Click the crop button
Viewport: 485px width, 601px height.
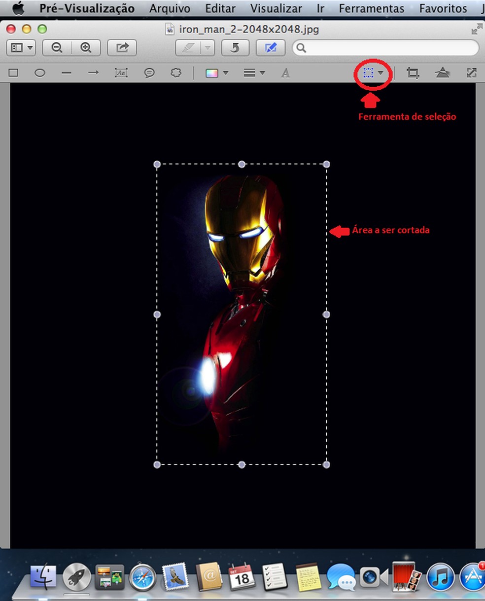[413, 73]
